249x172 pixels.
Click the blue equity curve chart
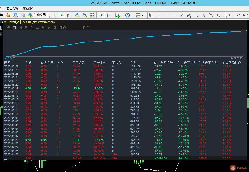pyautogui.click(x=125, y=44)
